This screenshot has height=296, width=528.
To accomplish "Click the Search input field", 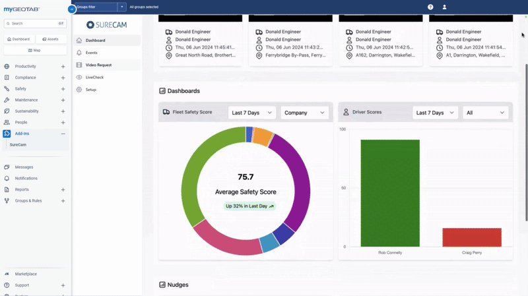I will [33, 23].
